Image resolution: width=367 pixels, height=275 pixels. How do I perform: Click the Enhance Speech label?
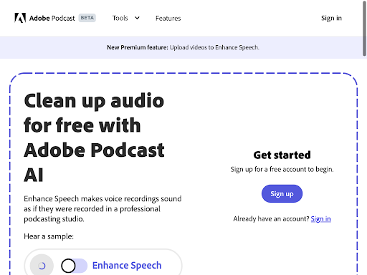[127, 266]
